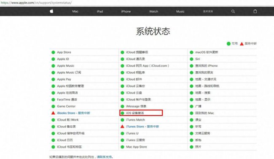Click the red 服务中断 legend triangle
Viewport: 274px width, 159px height.
pyautogui.click(x=242, y=43)
